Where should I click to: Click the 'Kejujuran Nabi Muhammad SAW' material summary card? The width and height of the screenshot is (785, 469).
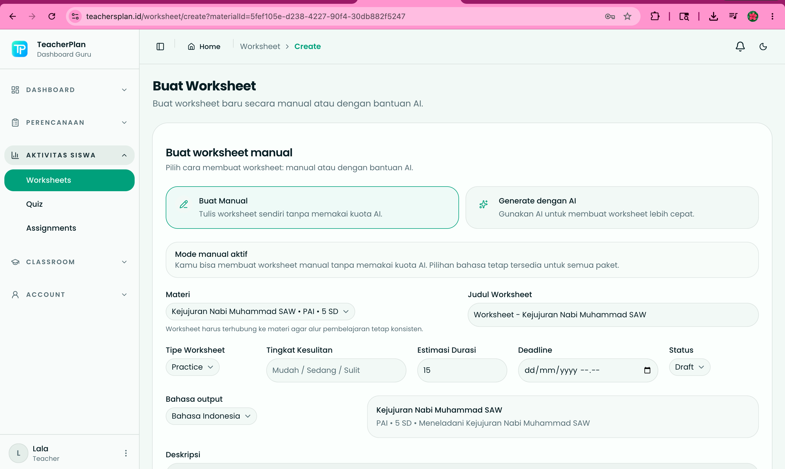pos(563,416)
